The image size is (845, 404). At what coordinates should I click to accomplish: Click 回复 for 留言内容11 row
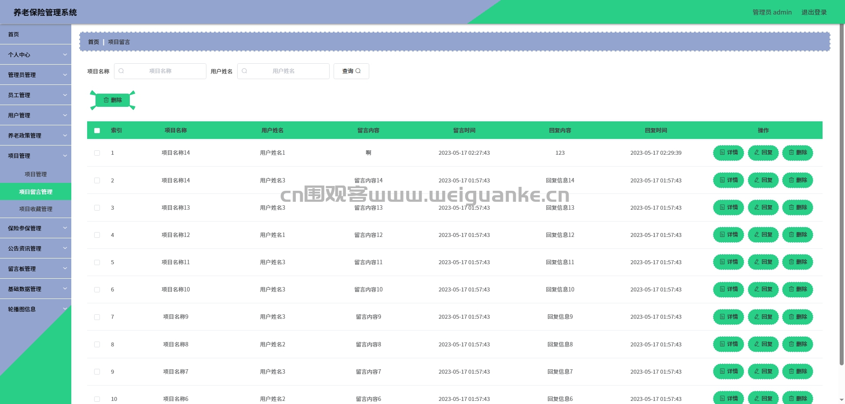tap(763, 262)
